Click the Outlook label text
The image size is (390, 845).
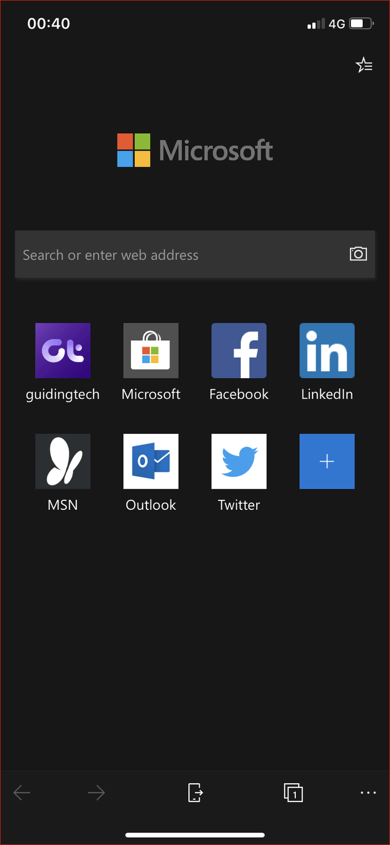coord(151,505)
